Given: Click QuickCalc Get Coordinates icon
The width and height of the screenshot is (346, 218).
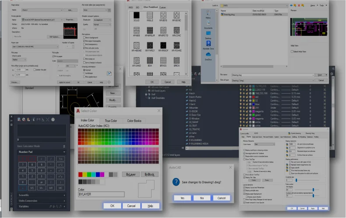Looking at the screenshot, I should pyautogui.click(x=34, y=120).
